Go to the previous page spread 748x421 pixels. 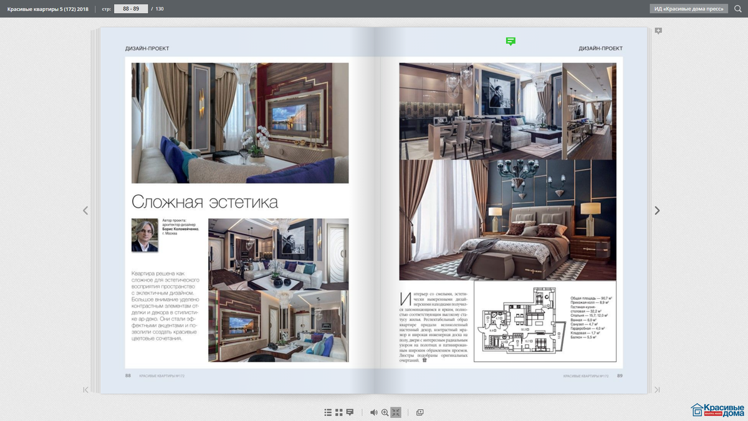(85, 210)
